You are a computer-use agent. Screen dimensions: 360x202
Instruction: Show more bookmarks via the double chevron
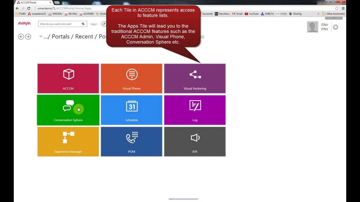click(x=318, y=14)
